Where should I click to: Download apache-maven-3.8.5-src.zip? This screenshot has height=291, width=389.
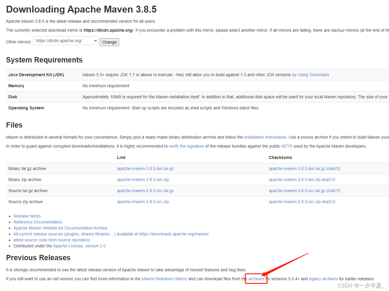click(x=143, y=202)
